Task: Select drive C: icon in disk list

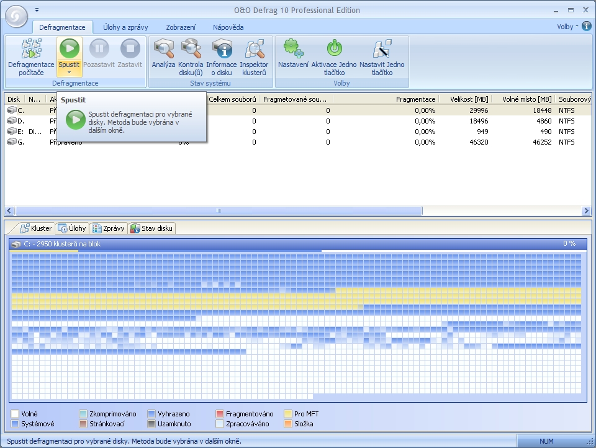Action: pyautogui.click(x=12, y=110)
